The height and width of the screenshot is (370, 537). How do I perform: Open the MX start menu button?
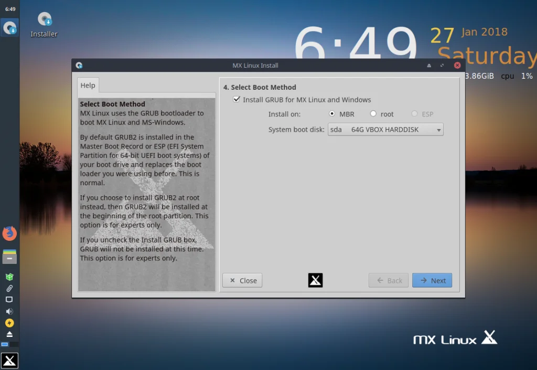click(9, 361)
